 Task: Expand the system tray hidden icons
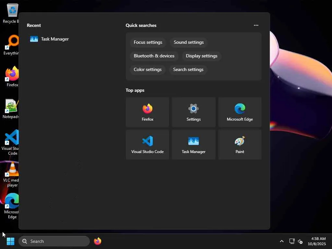tap(282, 241)
